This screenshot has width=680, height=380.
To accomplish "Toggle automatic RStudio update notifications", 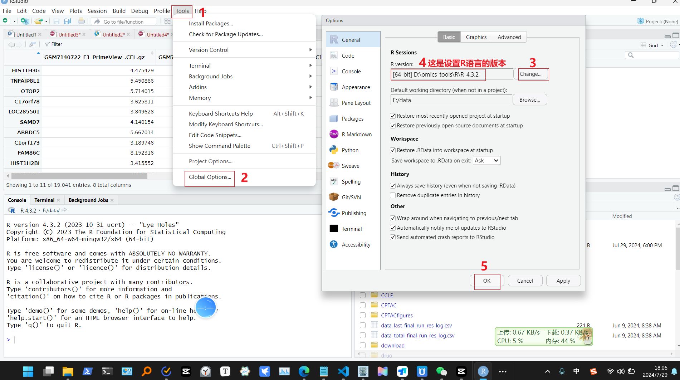I will 393,228.
